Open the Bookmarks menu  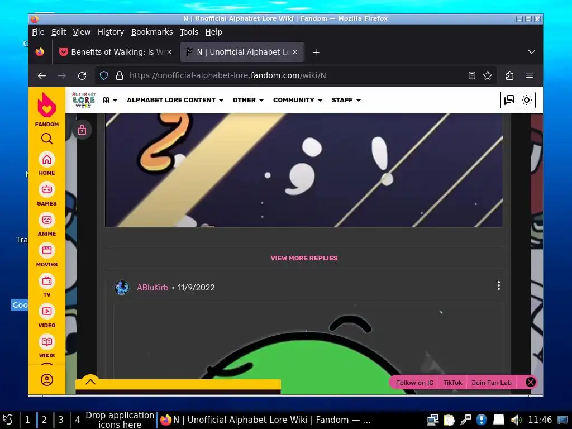coord(152,32)
